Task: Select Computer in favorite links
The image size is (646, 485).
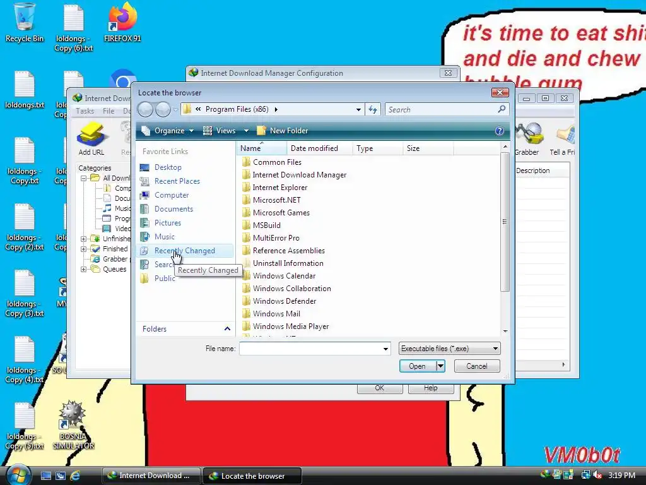Action: tap(172, 195)
